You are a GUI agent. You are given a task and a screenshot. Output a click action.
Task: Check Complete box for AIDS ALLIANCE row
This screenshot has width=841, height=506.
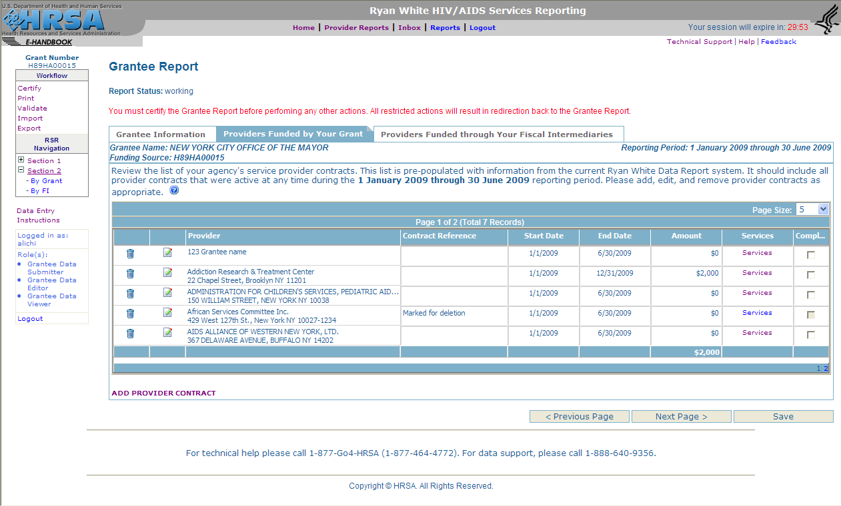tap(811, 335)
